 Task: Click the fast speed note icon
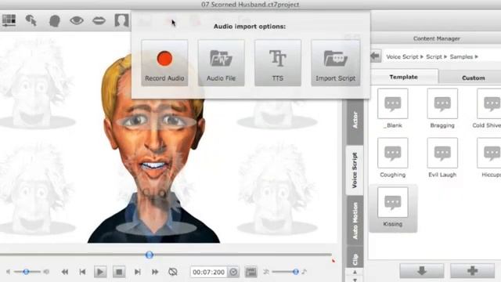305,272
